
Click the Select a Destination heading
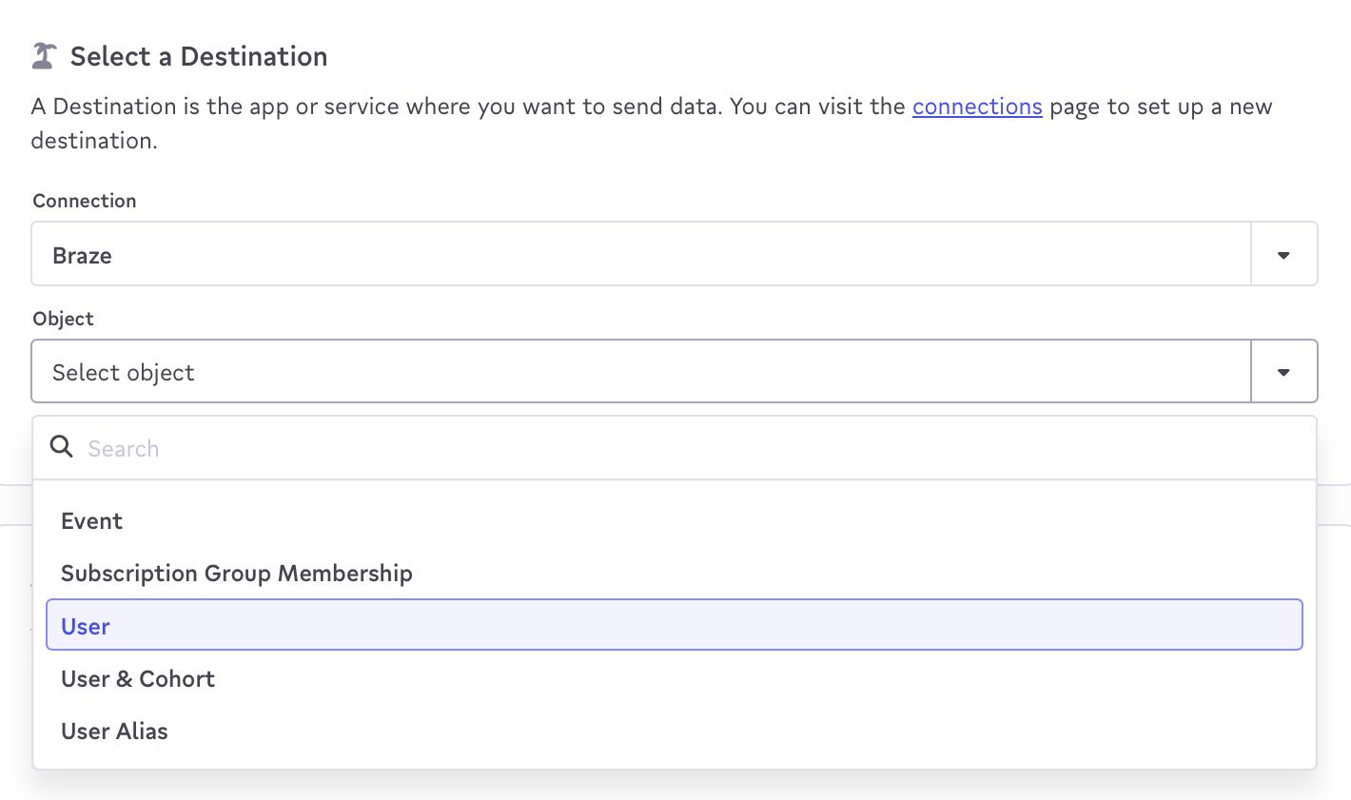click(199, 56)
